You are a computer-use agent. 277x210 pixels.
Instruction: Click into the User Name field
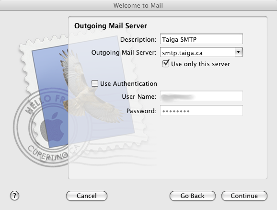click(201, 96)
